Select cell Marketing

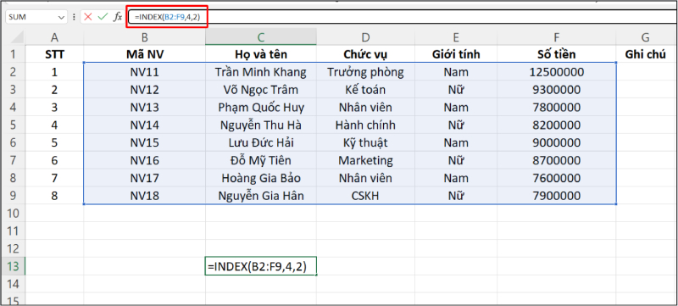point(365,160)
